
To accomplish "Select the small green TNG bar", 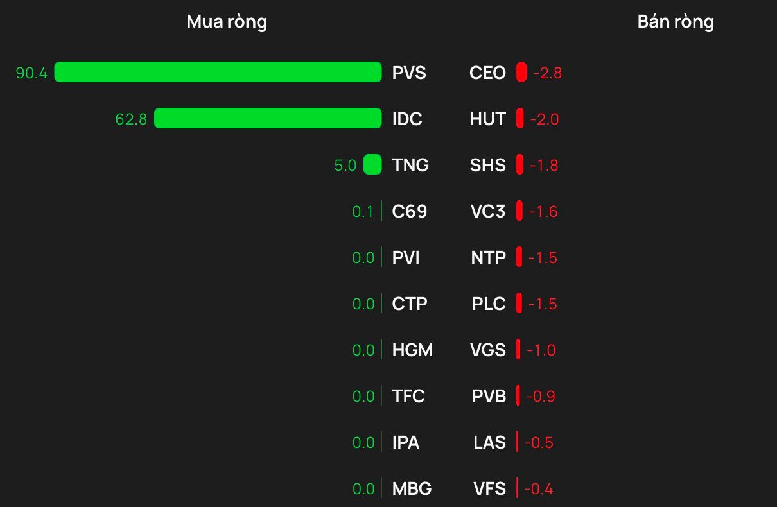I will tap(372, 164).
